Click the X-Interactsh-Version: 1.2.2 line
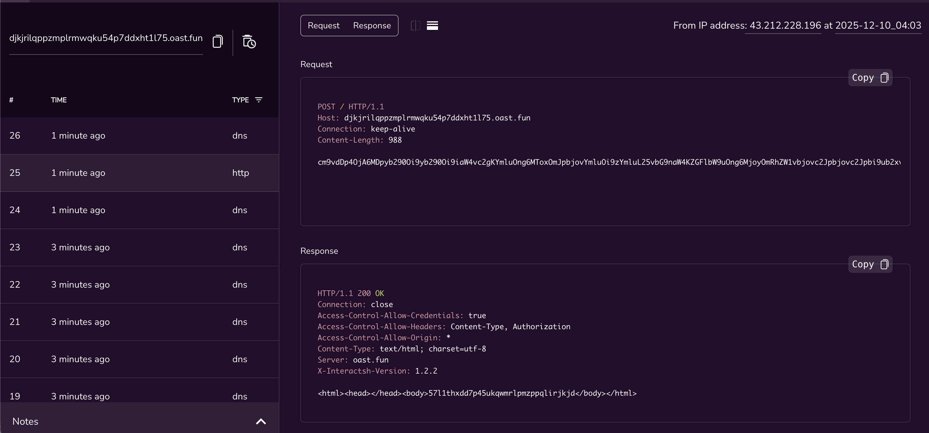 [x=377, y=371]
